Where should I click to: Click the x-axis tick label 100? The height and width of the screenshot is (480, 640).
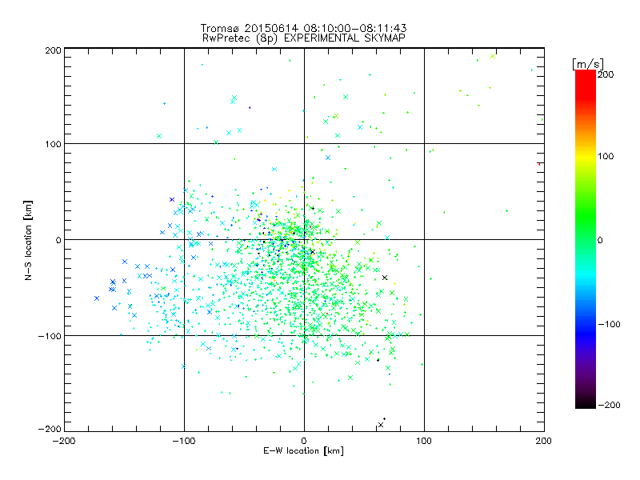point(424,441)
